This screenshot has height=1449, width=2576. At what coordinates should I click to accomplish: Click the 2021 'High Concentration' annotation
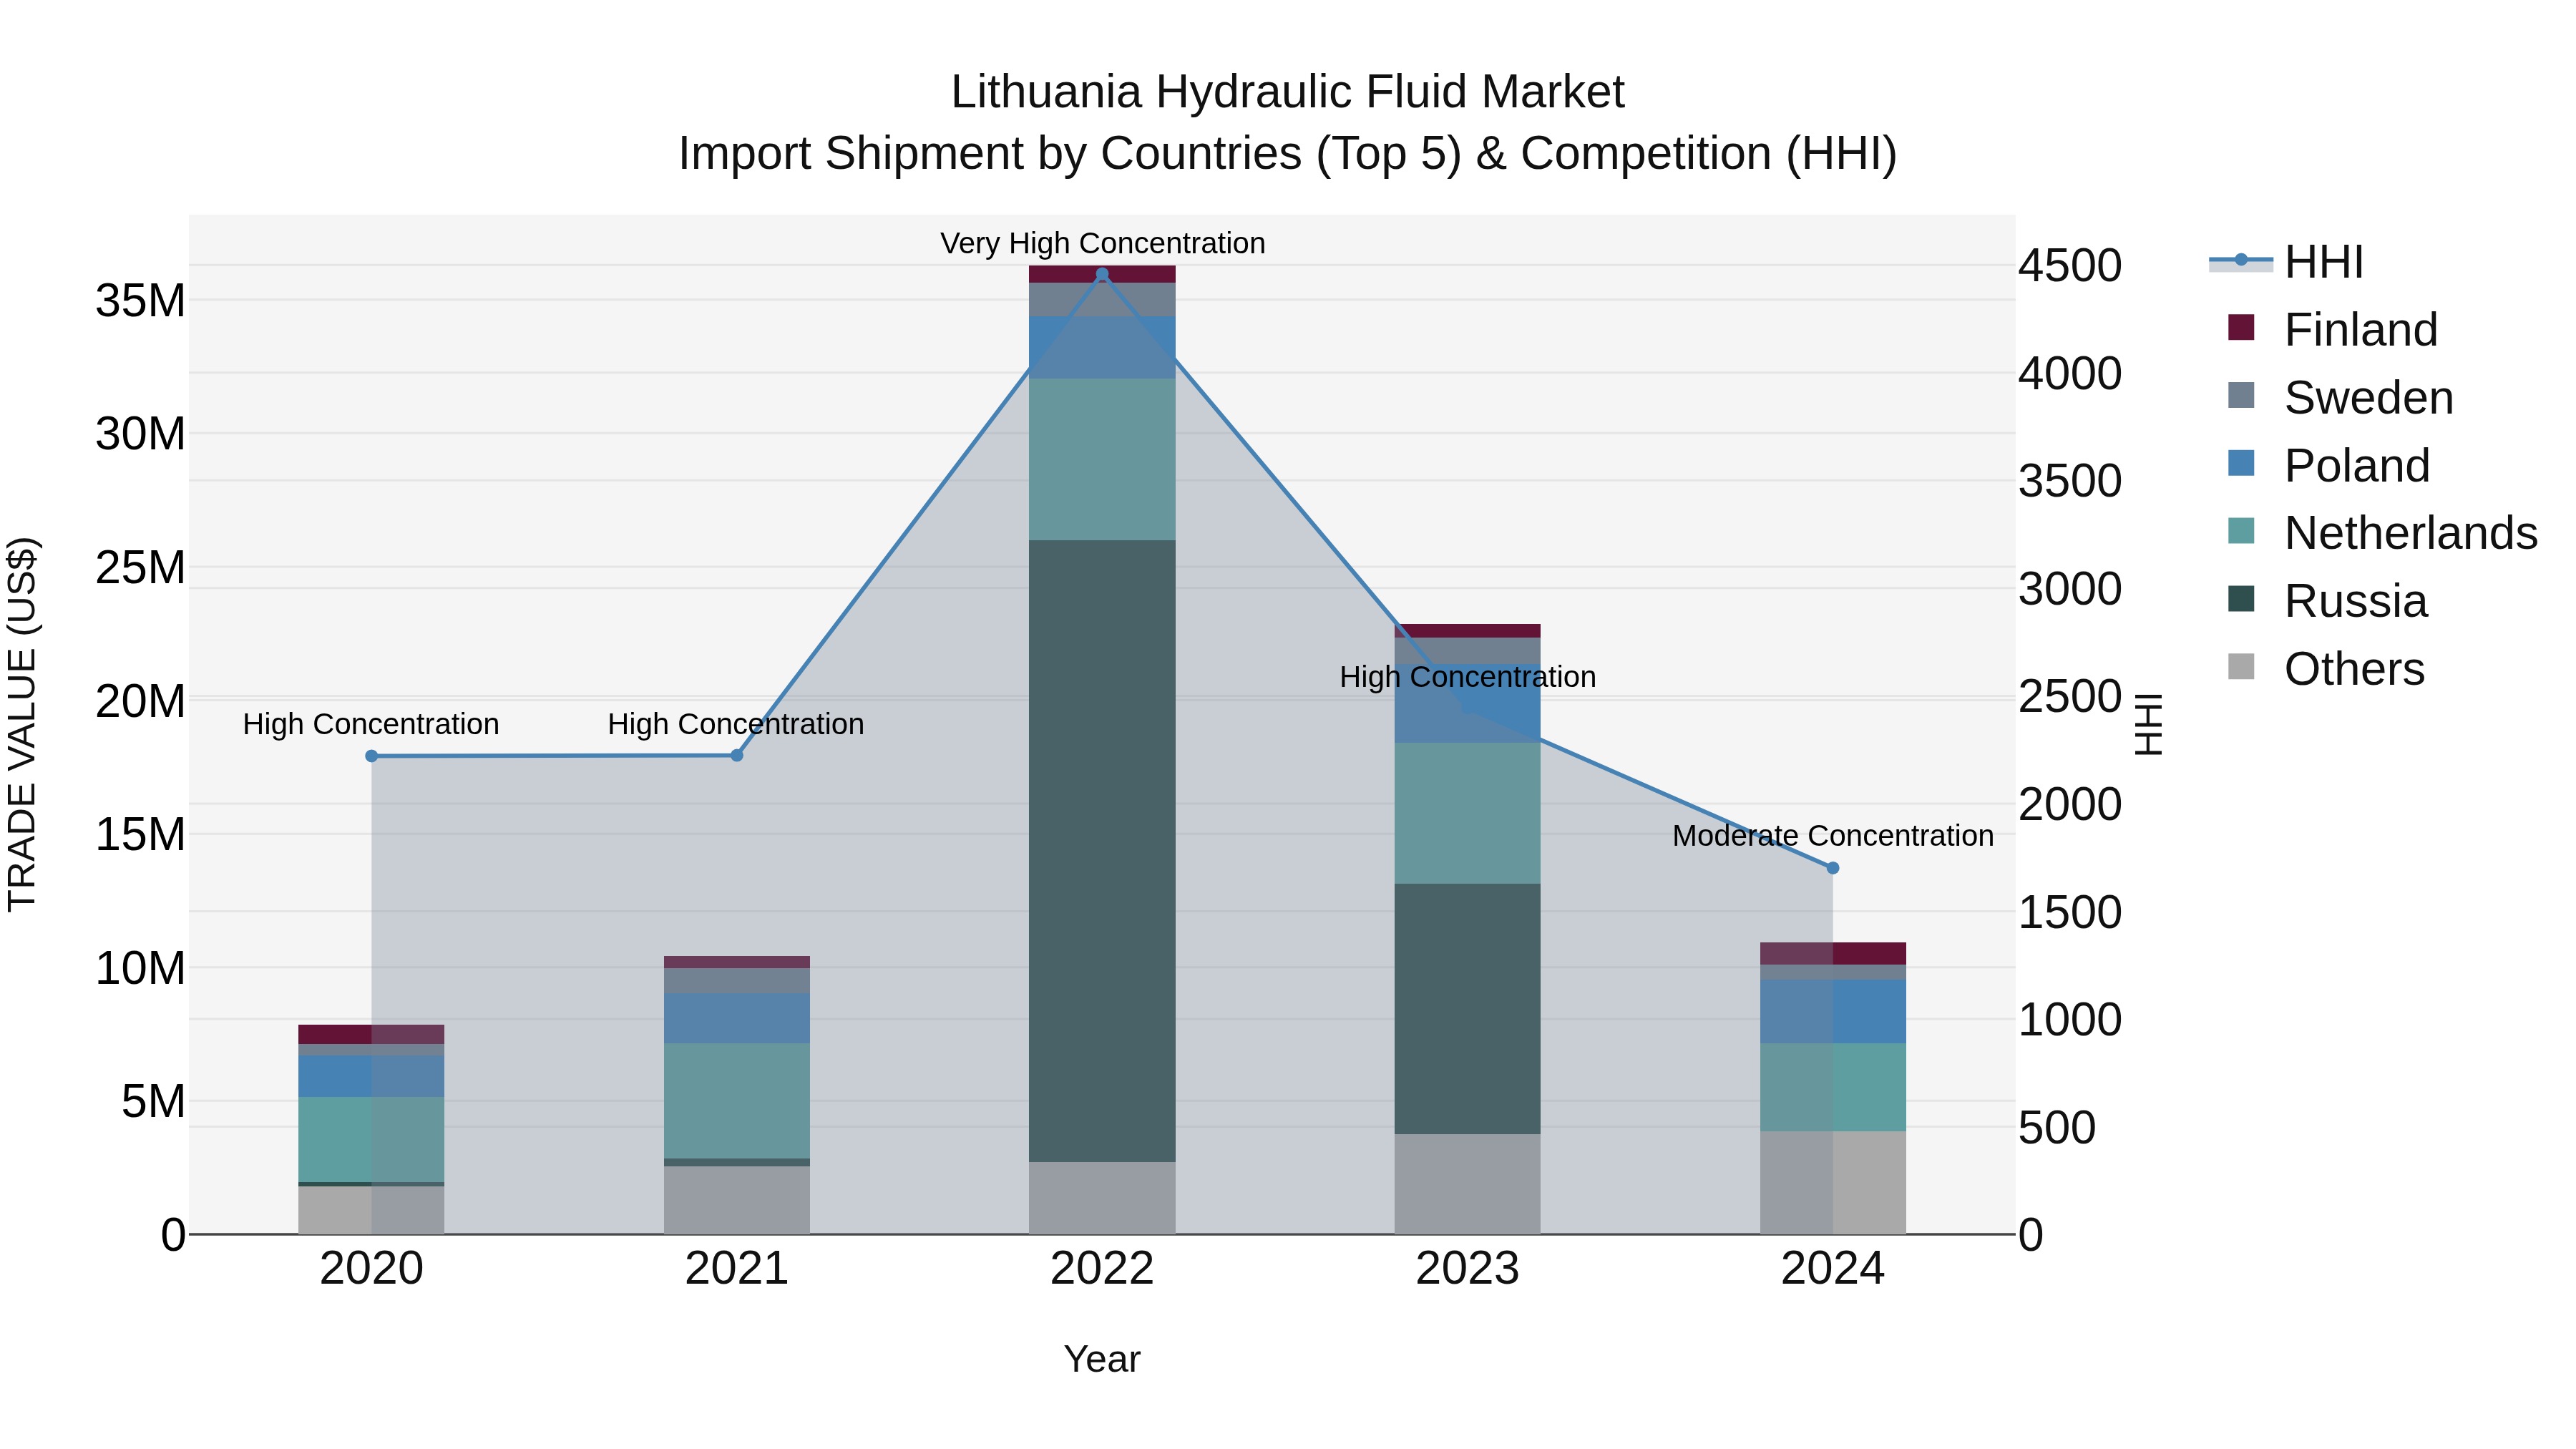736,724
